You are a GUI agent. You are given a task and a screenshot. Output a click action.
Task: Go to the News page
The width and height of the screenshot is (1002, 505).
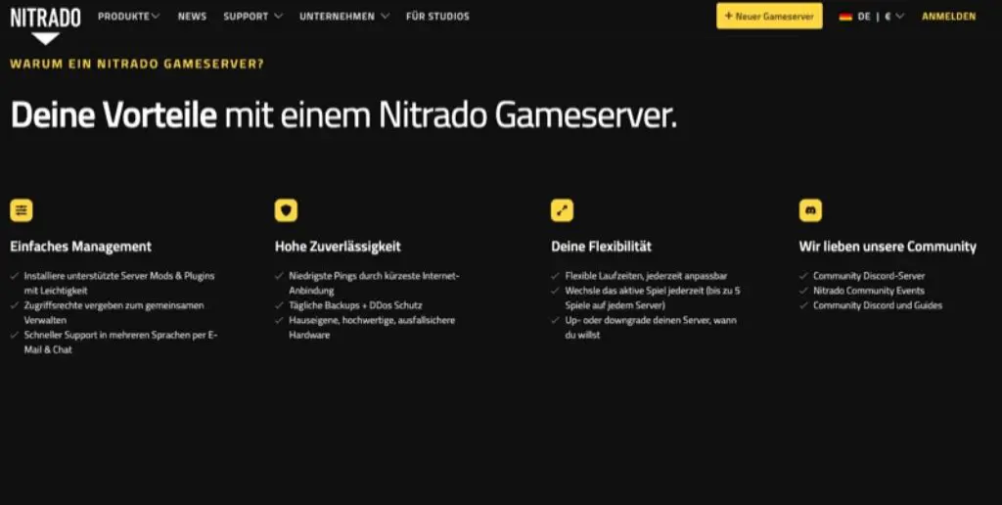pyautogui.click(x=193, y=17)
